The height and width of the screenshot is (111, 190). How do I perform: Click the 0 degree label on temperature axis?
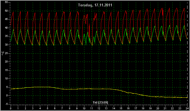[x=7, y=95]
